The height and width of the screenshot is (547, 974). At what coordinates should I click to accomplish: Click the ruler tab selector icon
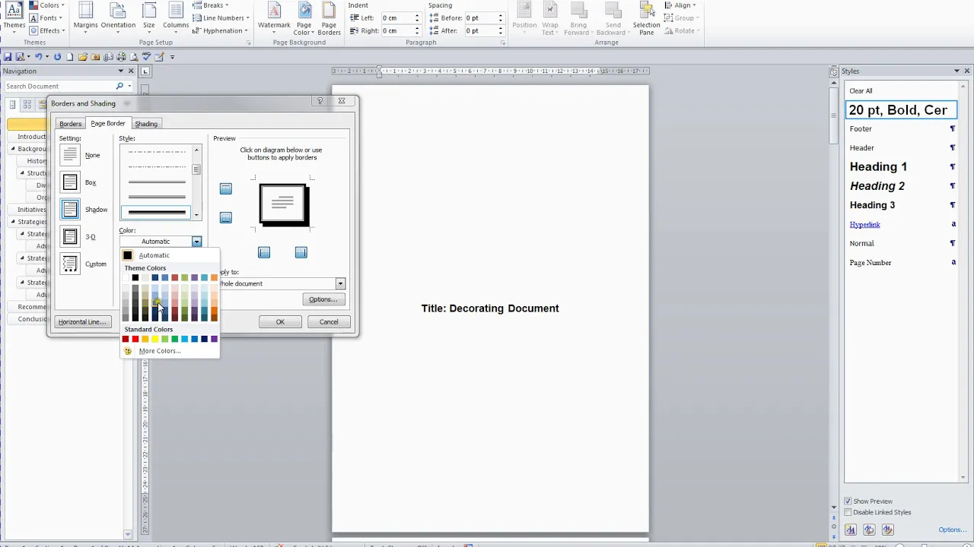[145, 71]
